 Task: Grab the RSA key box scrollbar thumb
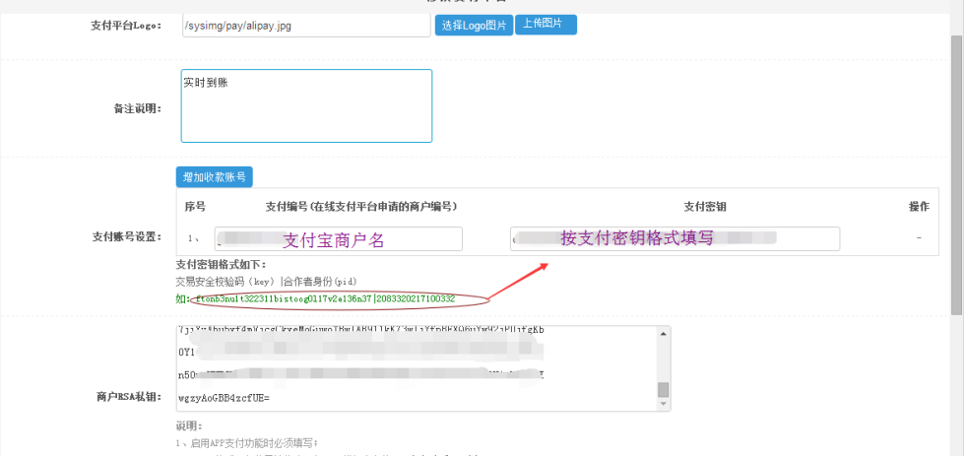tap(664, 388)
